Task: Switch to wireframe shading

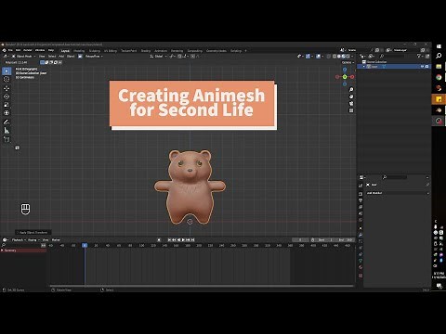Action: coord(334,57)
